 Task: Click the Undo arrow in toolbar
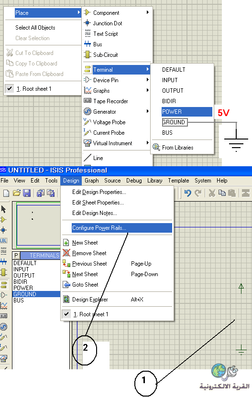tap(187, 193)
